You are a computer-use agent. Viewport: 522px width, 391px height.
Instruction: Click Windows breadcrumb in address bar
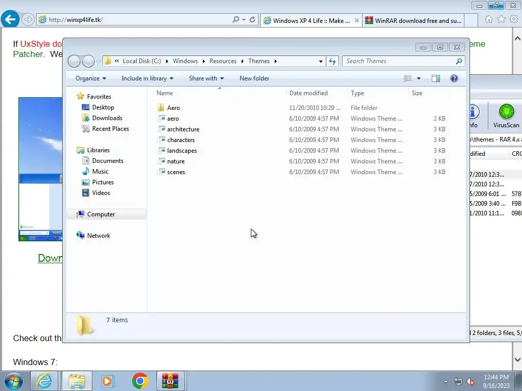pyautogui.click(x=185, y=61)
